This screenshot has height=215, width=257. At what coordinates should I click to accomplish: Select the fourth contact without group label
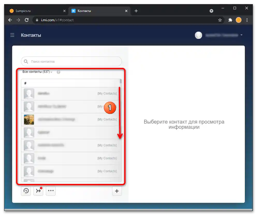tap(70, 133)
